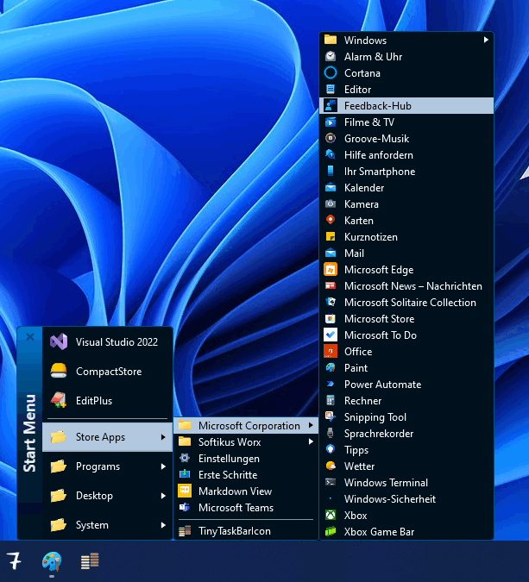Open the Windows folder submenu arrow

click(x=486, y=40)
